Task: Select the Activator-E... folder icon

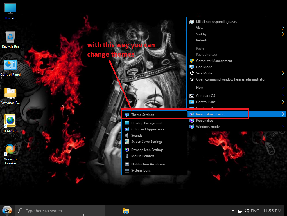Action: point(10,96)
